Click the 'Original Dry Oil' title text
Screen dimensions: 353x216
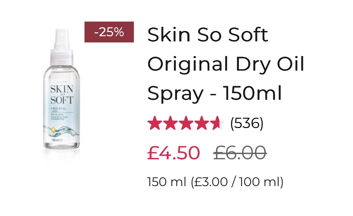click(x=226, y=64)
